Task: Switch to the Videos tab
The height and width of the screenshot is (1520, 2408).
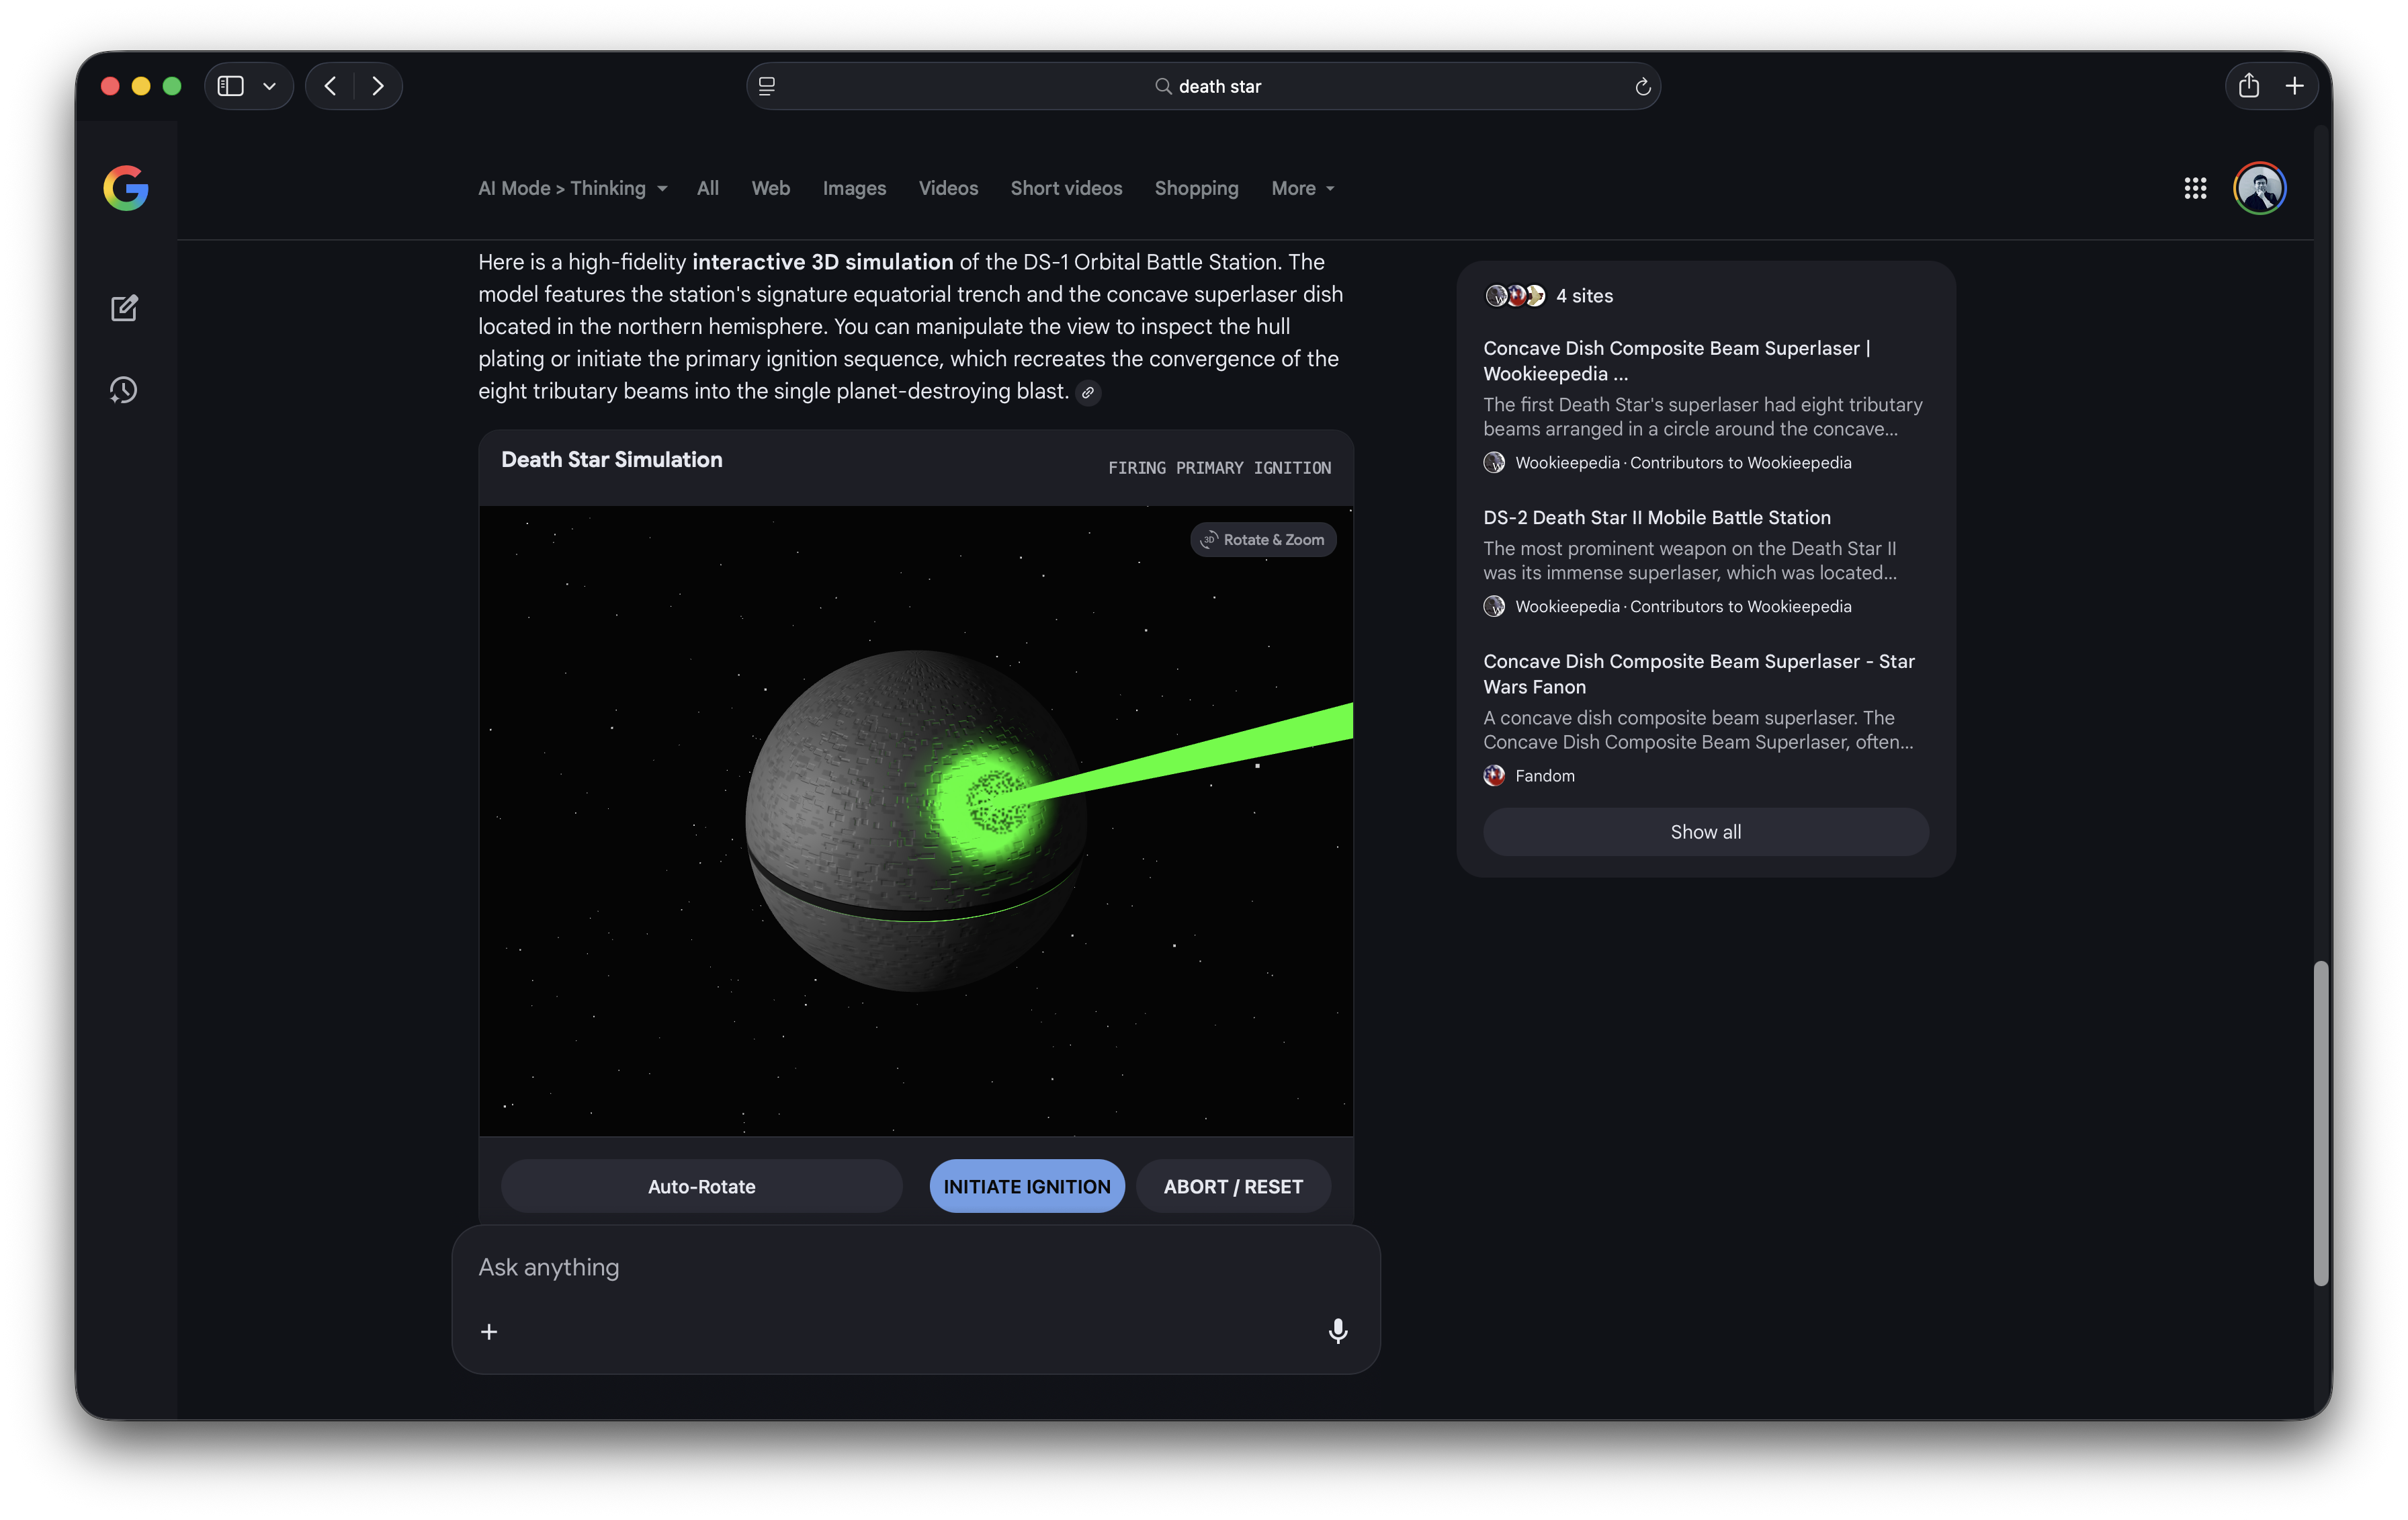Action: point(948,188)
